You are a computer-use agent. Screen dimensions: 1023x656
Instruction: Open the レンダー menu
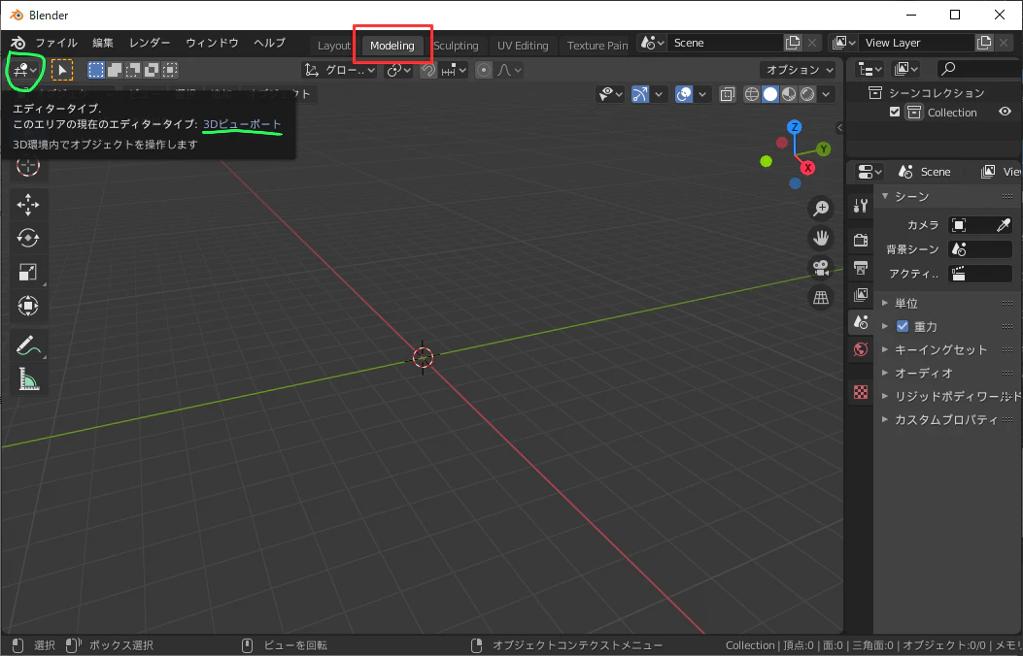coord(150,43)
